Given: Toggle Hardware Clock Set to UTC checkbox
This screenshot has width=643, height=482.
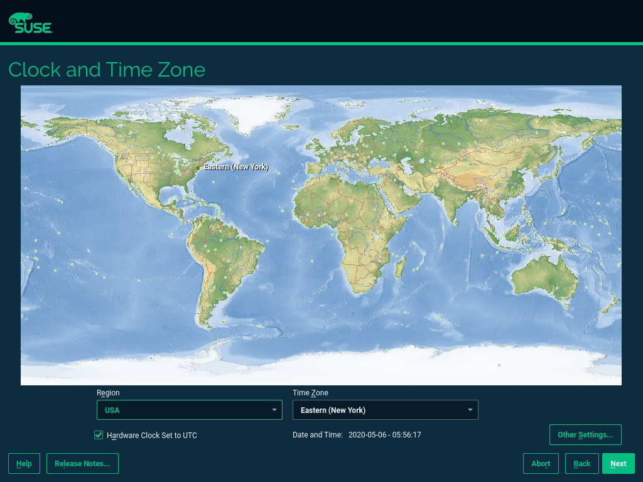Looking at the screenshot, I should [x=99, y=435].
